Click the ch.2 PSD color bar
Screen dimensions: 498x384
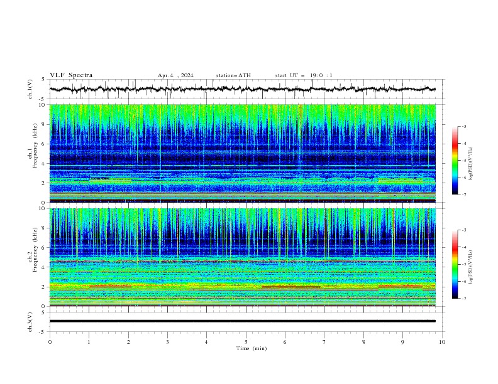click(x=455, y=264)
